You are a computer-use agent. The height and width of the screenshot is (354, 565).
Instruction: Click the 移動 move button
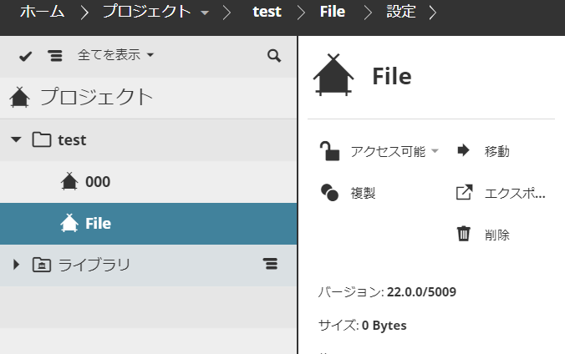coord(497,152)
